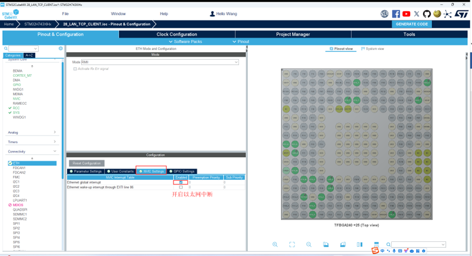This screenshot has width=472, height=256.
Task: Open the peripheral search dropdown in left panel
Action: coord(35,48)
